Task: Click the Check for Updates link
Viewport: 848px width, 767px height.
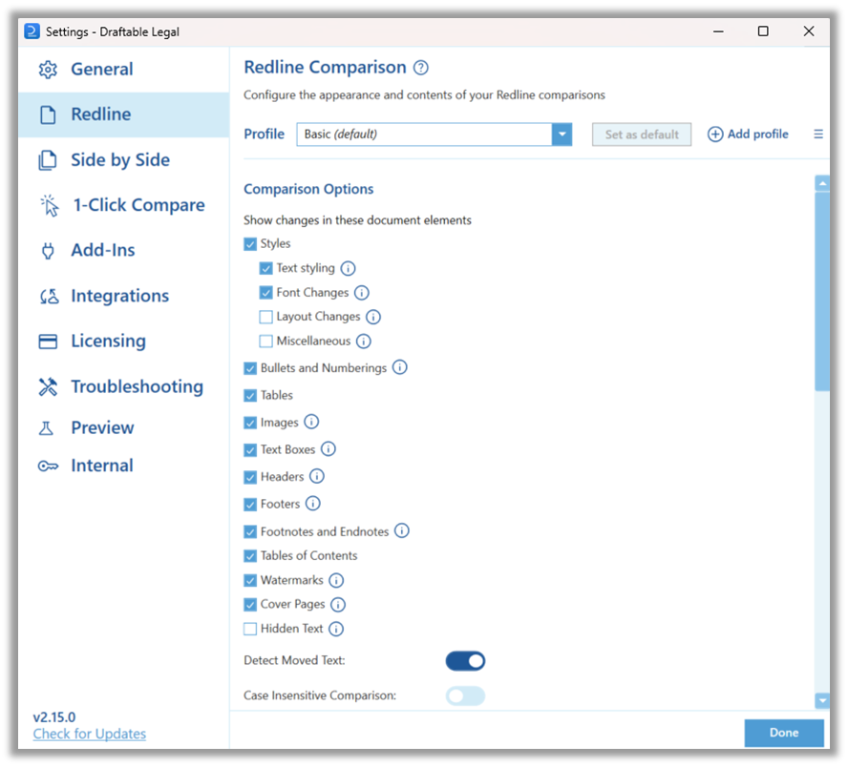Action: click(89, 734)
